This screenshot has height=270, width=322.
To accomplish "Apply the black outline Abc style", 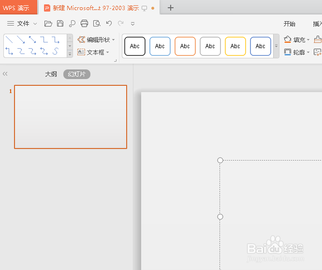I will coord(135,46).
